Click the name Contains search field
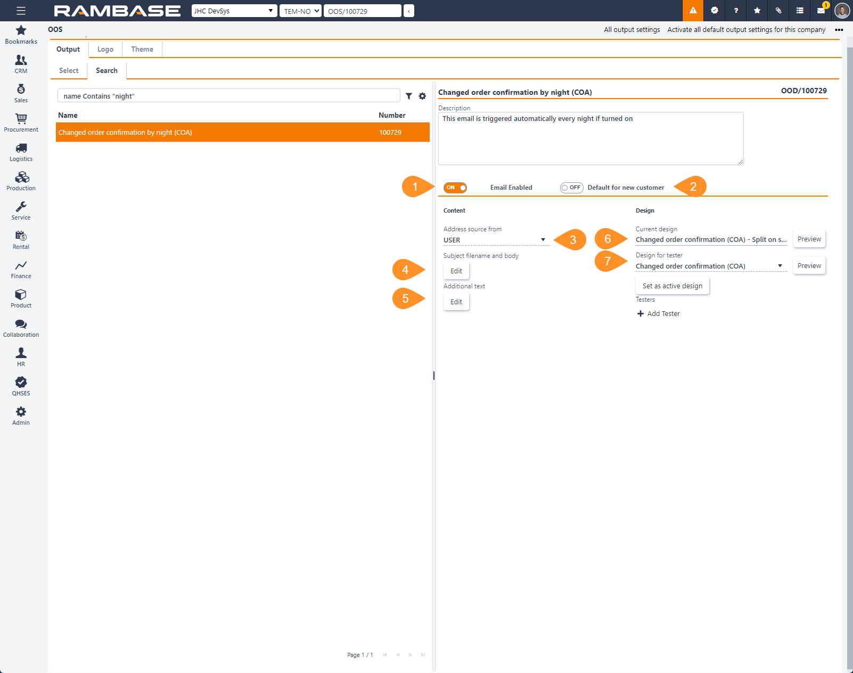Viewport: 853px width, 673px height. tap(228, 96)
